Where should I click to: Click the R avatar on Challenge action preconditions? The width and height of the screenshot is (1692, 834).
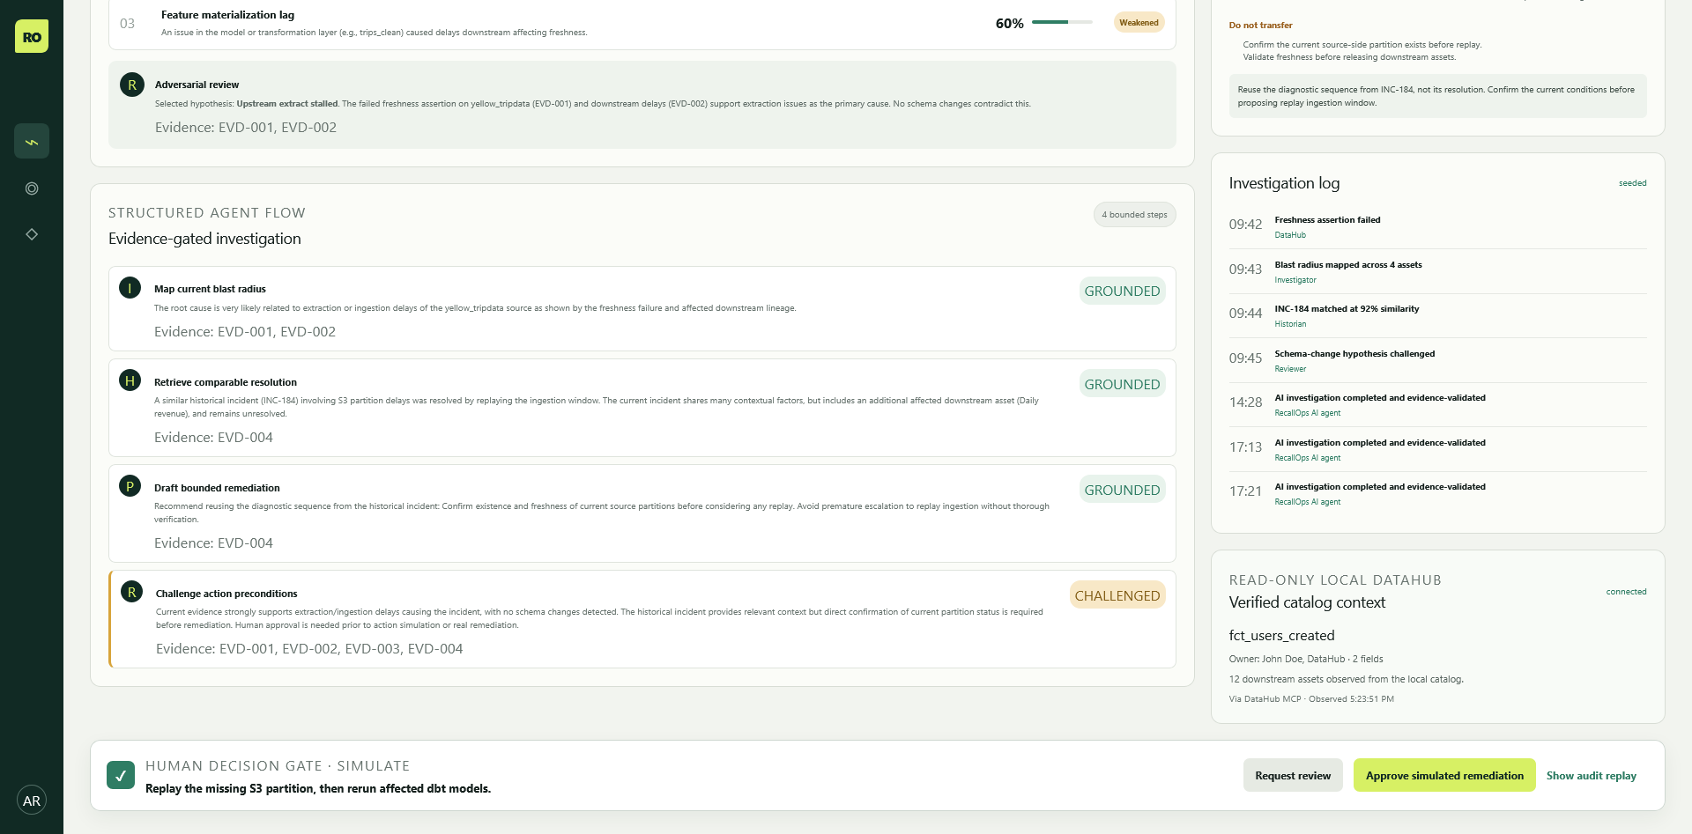click(x=132, y=592)
